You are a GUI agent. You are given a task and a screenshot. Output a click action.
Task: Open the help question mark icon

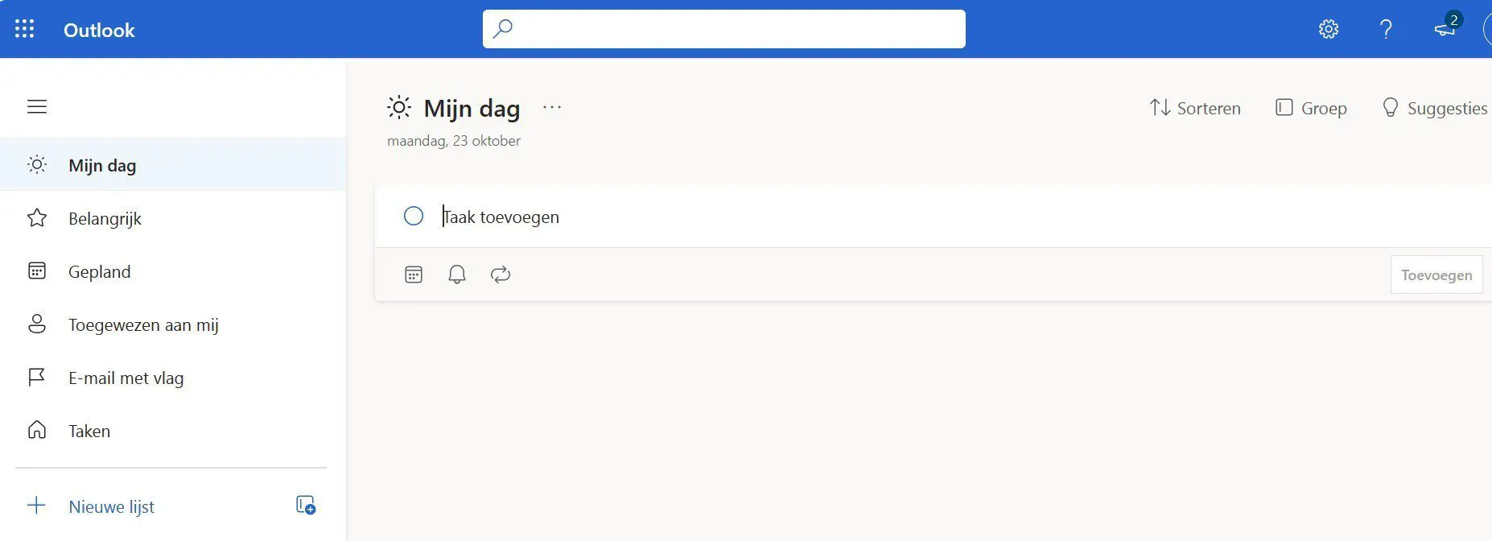pyautogui.click(x=1386, y=30)
